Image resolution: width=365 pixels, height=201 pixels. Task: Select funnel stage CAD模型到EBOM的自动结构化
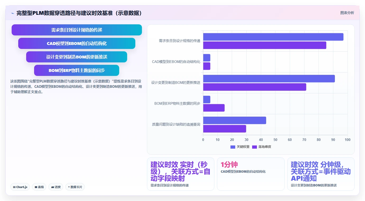click(x=77, y=43)
